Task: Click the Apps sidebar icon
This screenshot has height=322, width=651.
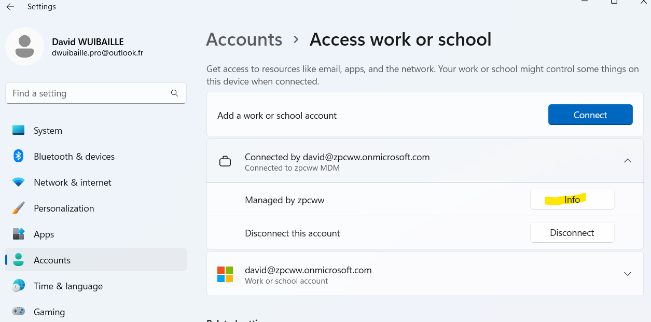Action: click(x=19, y=234)
